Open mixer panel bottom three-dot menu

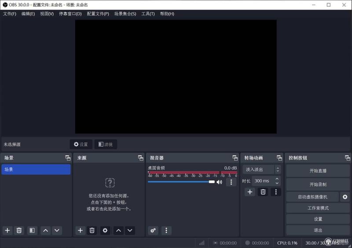click(x=166, y=230)
